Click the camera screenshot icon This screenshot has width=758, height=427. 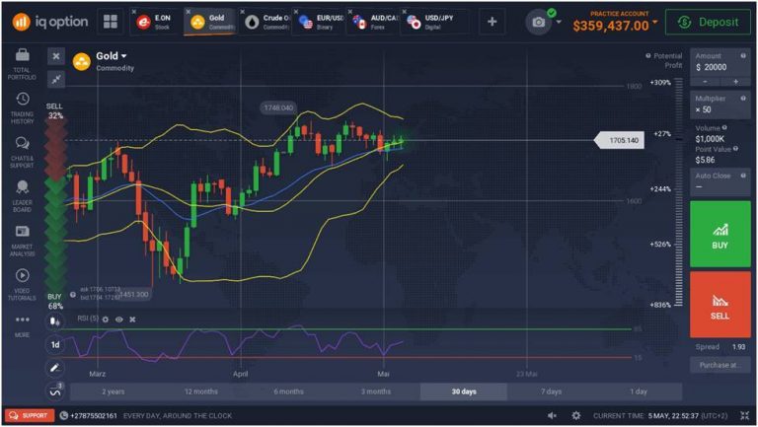[x=539, y=22]
